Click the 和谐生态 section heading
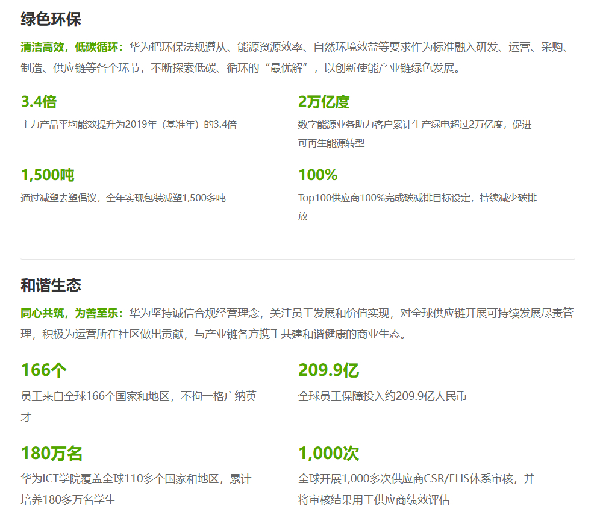 (51, 285)
